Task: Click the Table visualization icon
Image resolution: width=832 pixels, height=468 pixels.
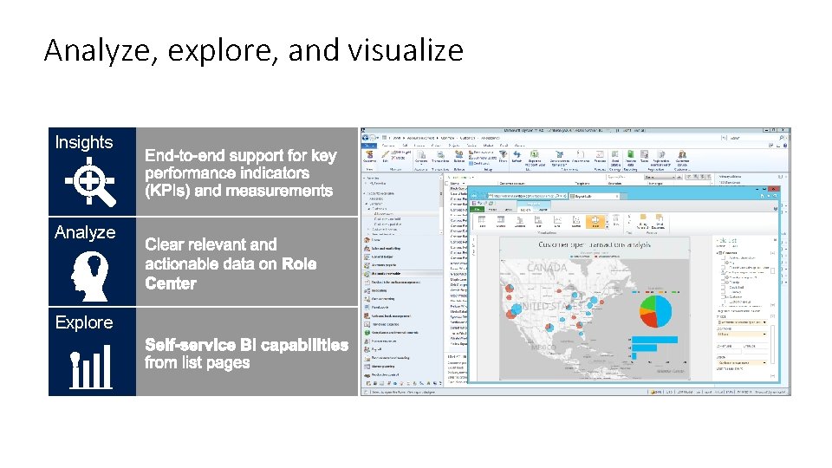Action: (x=482, y=222)
